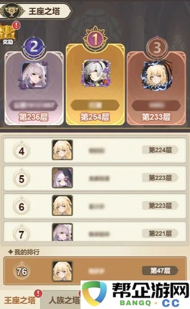Select the rank 2 player avatar
The height and width of the screenshot is (309, 190).
[34, 75]
